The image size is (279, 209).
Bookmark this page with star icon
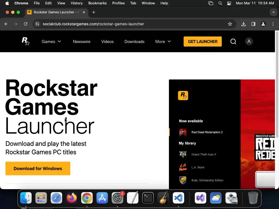(230, 24)
